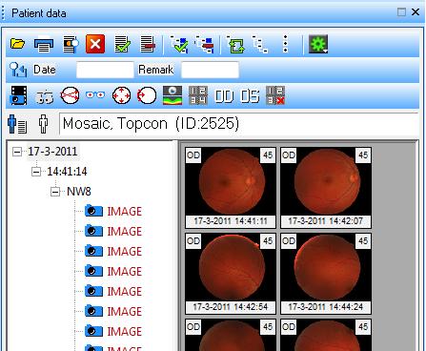The width and height of the screenshot is (426, 351).
Task: Click the refresh tree icon with green arrows
Action: pyautogui.click(x=235, y=44)
